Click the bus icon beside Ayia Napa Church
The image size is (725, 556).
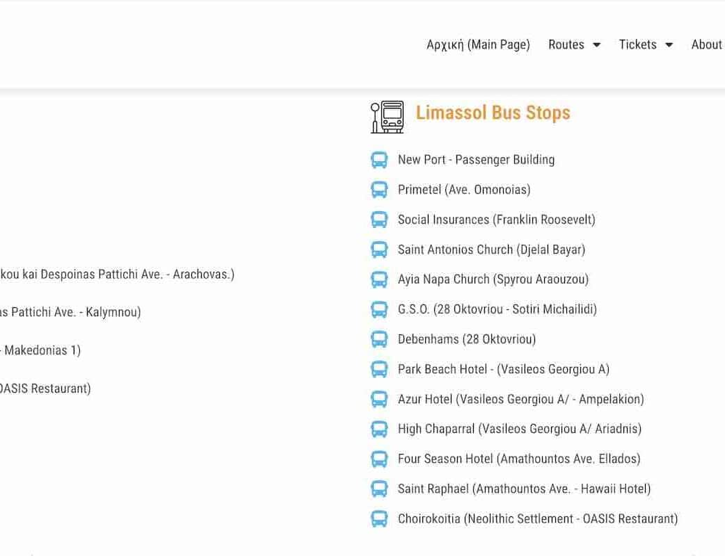click(x=379, y=279)
